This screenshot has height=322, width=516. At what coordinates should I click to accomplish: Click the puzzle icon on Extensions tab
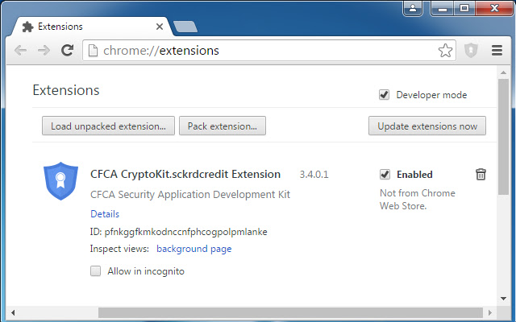pos(28,27)
